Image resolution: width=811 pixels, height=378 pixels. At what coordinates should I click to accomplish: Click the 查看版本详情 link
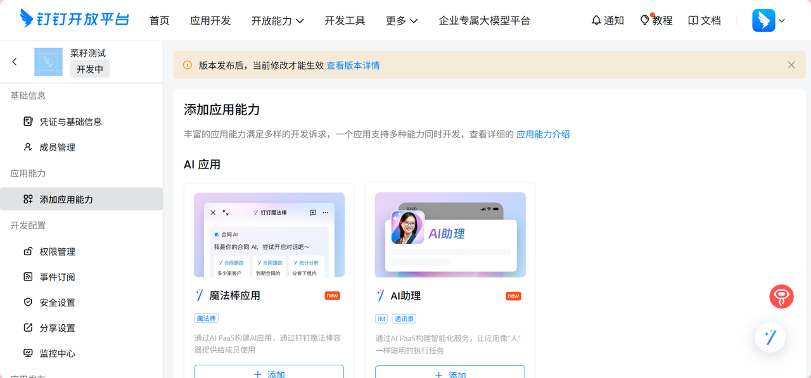[353, 65]
